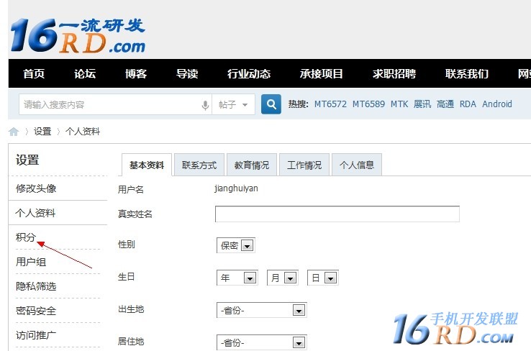531x351 pixels.
Task: Open the 论坛 navigation item
Action: [x=85, y=73]
